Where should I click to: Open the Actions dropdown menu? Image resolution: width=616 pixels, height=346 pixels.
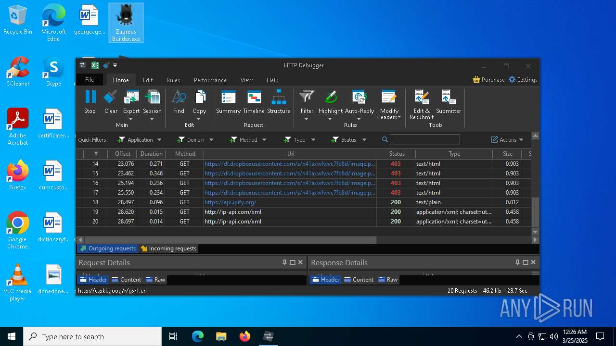tap(507, 140)
